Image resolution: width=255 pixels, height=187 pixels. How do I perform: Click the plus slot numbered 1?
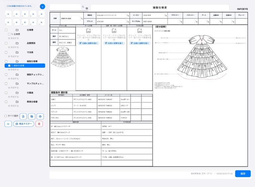coord(8,14)
